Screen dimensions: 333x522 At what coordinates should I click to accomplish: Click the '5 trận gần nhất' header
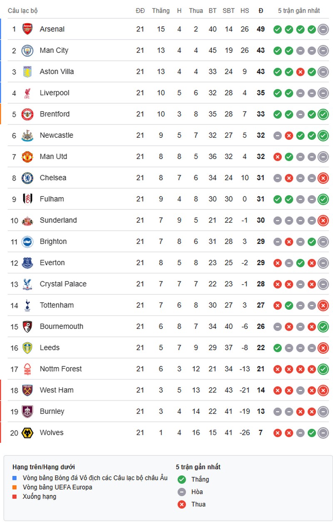299,10
